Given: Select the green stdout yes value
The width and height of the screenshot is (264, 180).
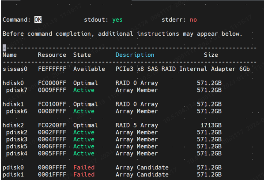Looking at the screenshot, I should [117, 20].
